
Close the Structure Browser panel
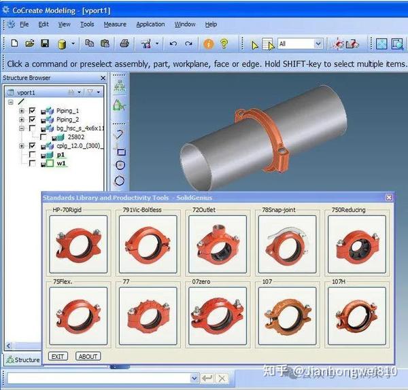click(103, 78)
